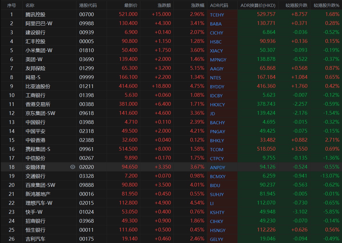342x243 pixels.
Task: Click the 5.15% change for 友邦保险
Action: point(197,68)
